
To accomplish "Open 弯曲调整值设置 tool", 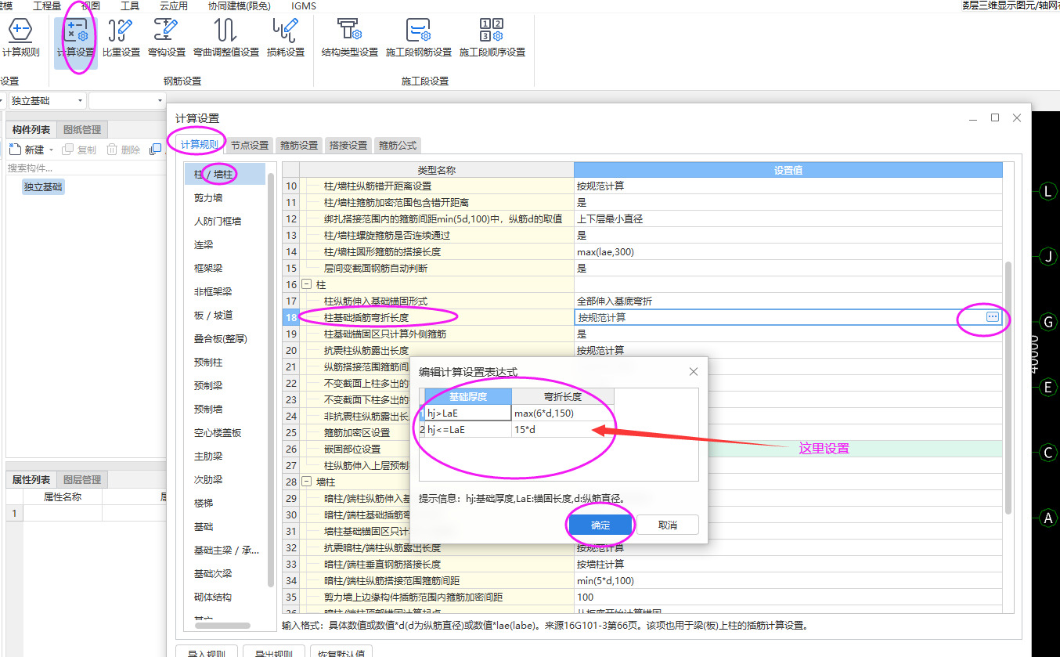I will (225, 38).
